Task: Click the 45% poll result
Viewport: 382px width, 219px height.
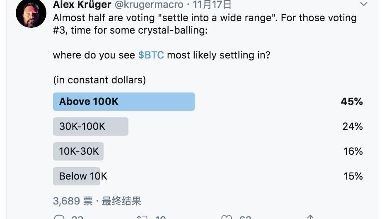Action: [352, 102]
